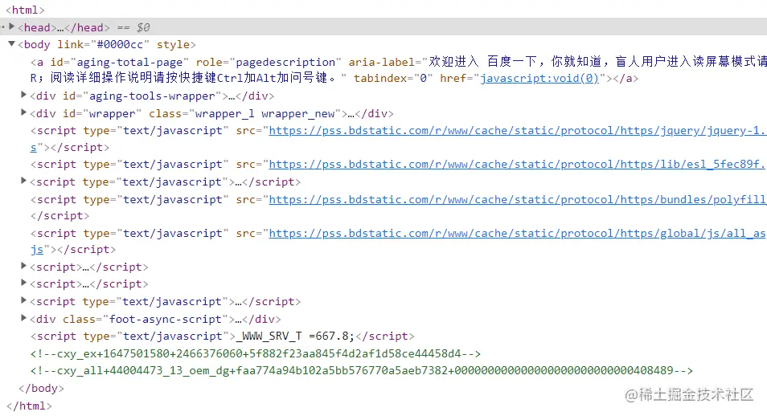Click the tabindex="0" attribute

(393, 78)
